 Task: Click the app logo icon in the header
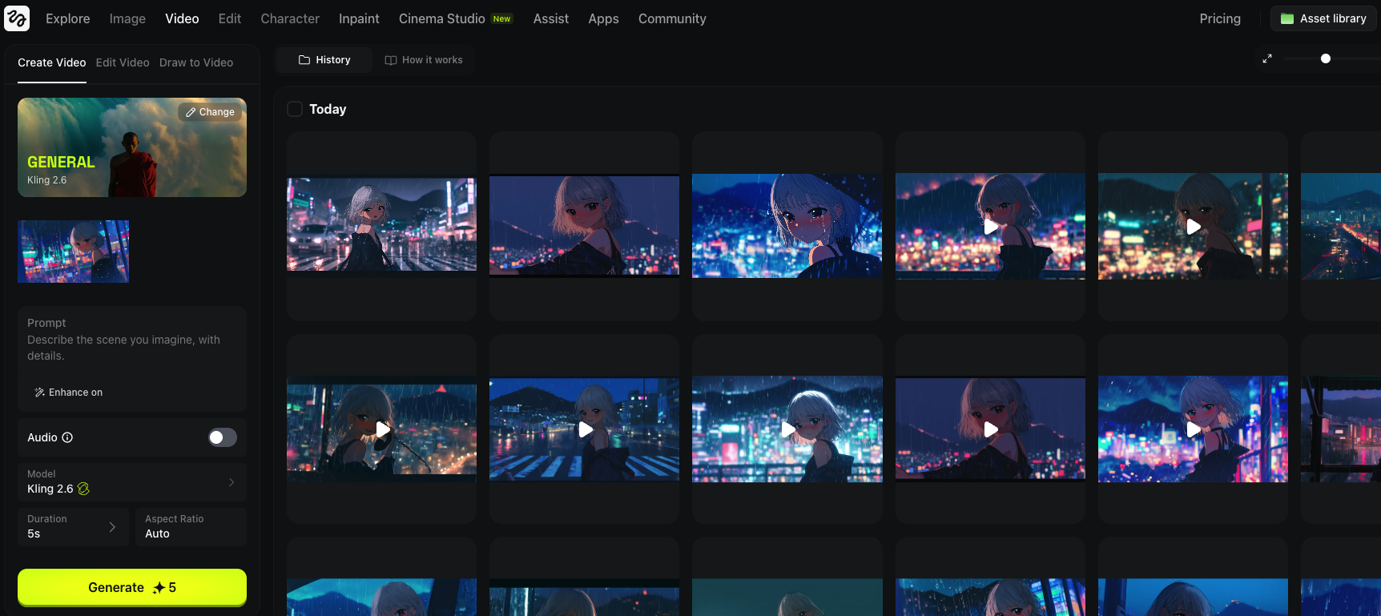coord(17,18)
